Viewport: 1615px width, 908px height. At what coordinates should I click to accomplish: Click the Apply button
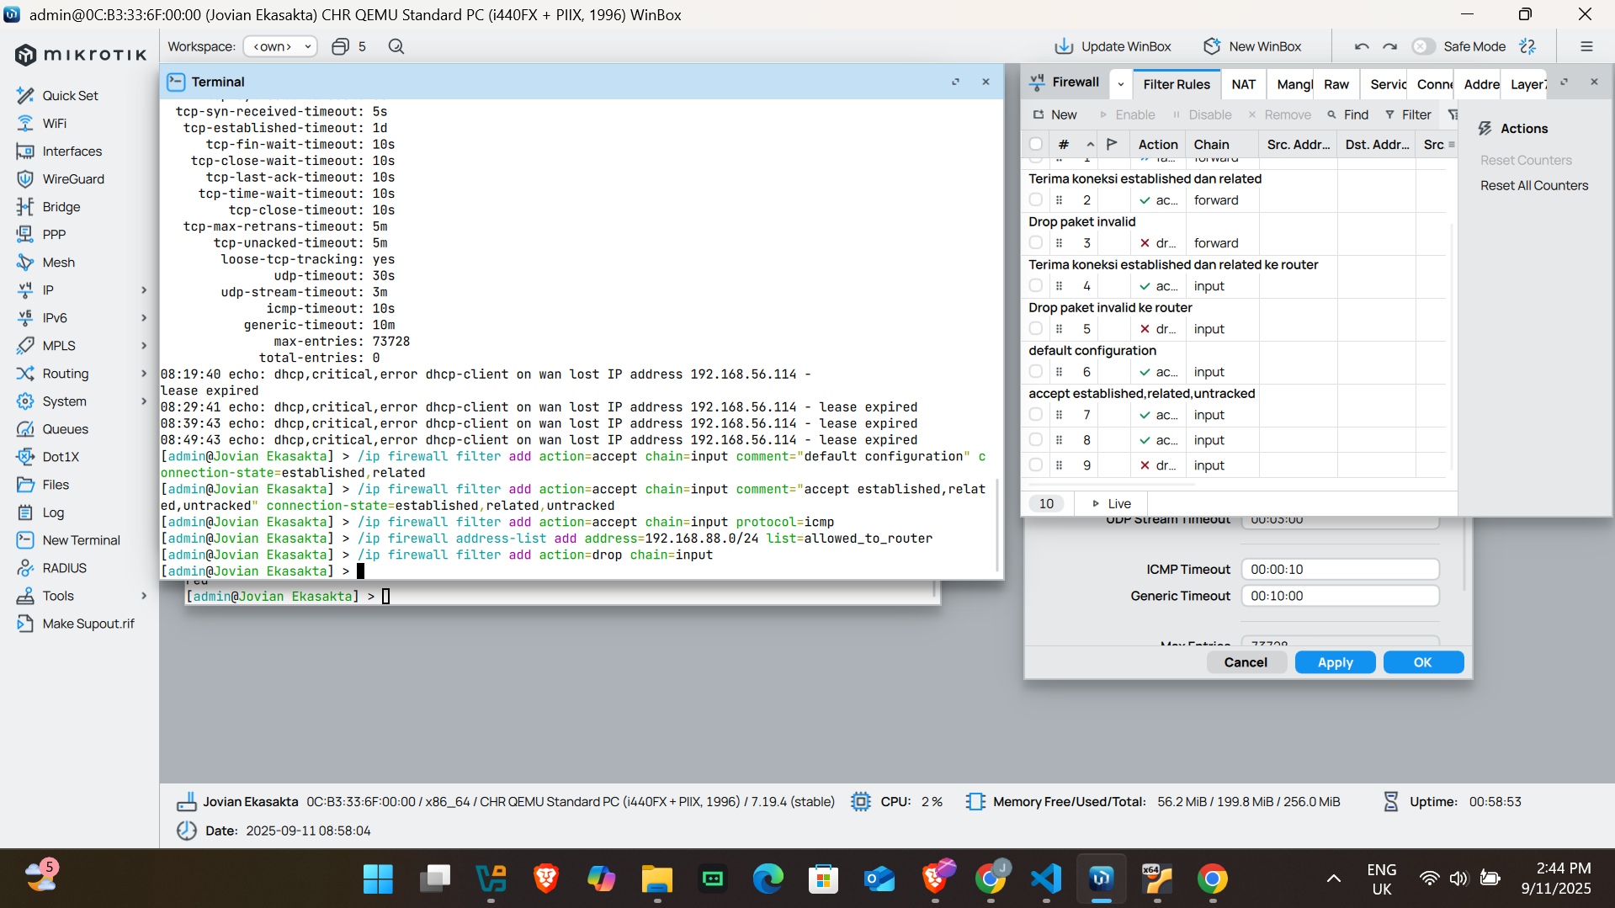[x=1335, y=662]
